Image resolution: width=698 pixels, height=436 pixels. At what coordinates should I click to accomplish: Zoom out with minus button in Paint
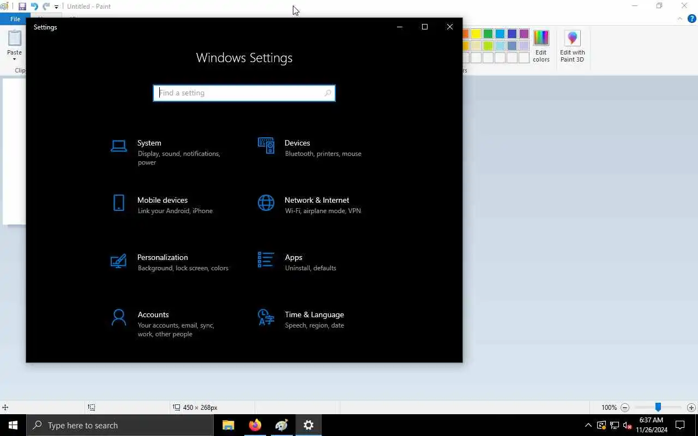click(x=625, y=407)
